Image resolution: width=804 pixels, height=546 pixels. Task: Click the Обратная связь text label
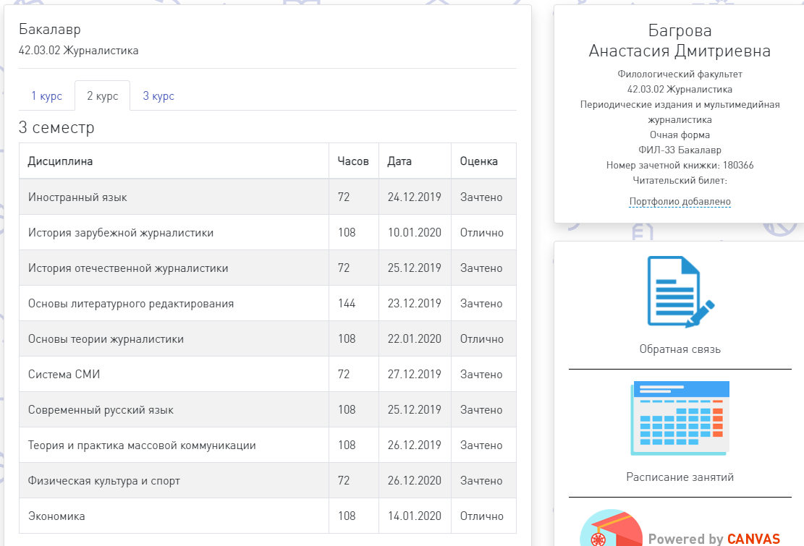[x=680, y=349]
